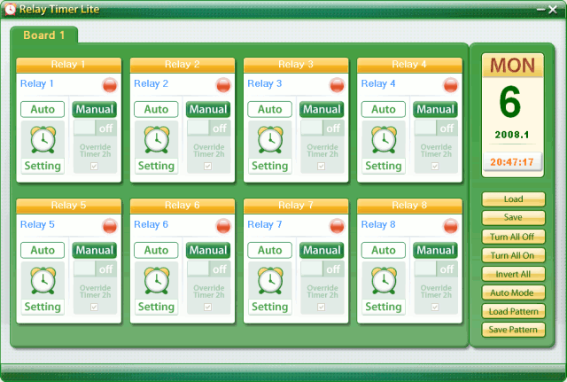Activate Turn All On button
Image resolution: width=567 pixels, height=382 pixels.
click(x=513, y=255)
